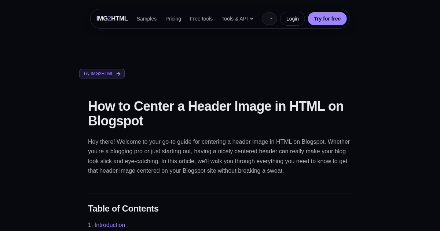The width and height of the screenshot is (440, 231).
Task: Click the 'Table of Contents' heading
Action: click(x=123, y=209)
